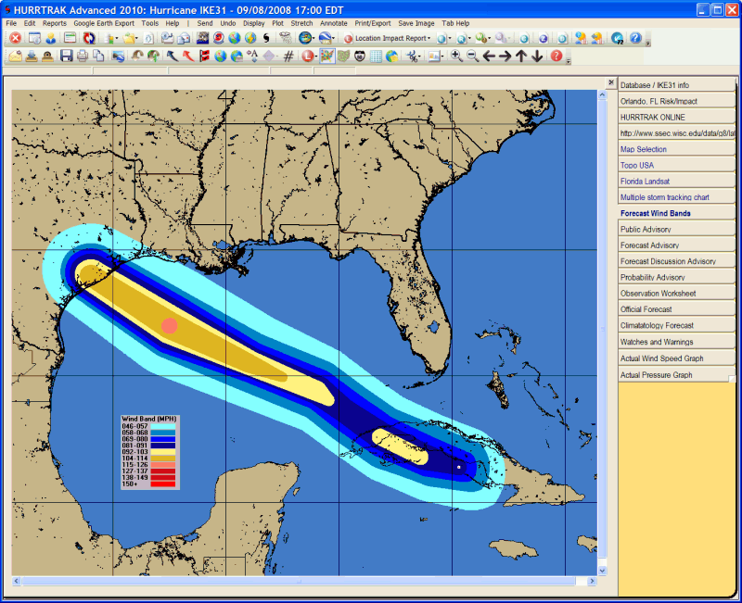Image resolution: width=742 pixels, height=603 pixels.
Task: Click the zoom in magnifier icon
Action: point(456,57)
